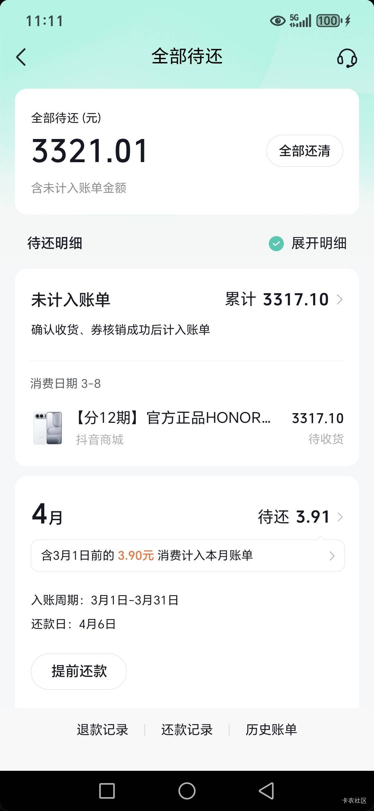Tap HONOR phone product thumbnail

point(48,428)
